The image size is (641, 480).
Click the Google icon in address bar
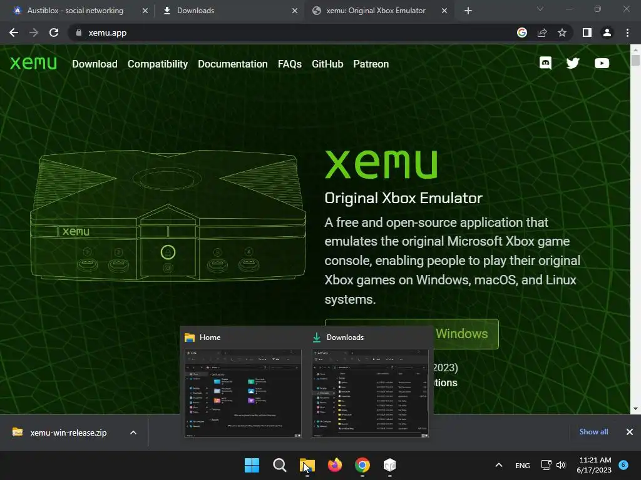pyautogui.click(x=522, y=32)
